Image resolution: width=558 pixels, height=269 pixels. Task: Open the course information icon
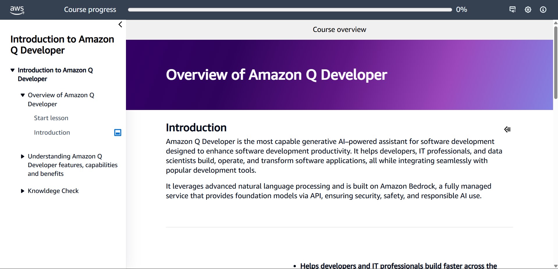(543, 10)
